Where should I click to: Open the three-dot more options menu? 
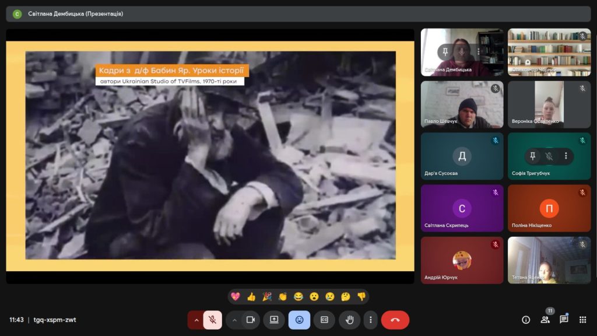point(371,320)
